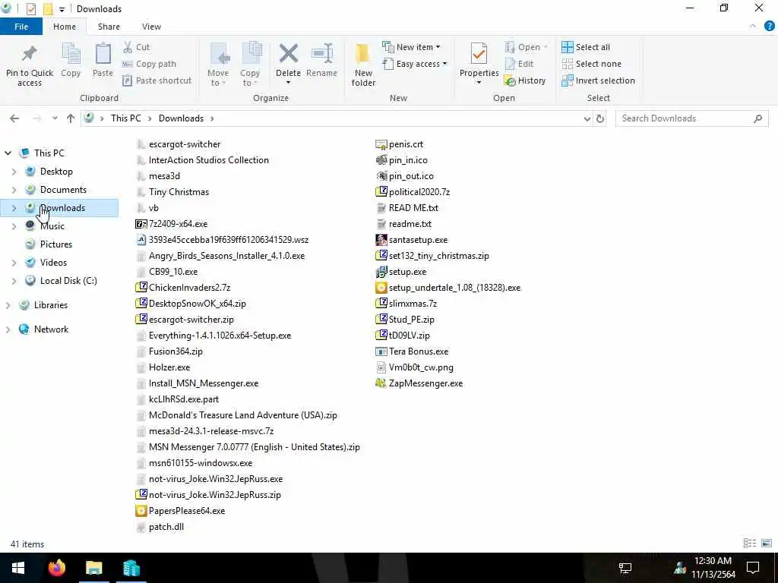Click Invert selection in ribbon
The height and width of the screenshot is (583, 778).
click(x=599, y=80)
